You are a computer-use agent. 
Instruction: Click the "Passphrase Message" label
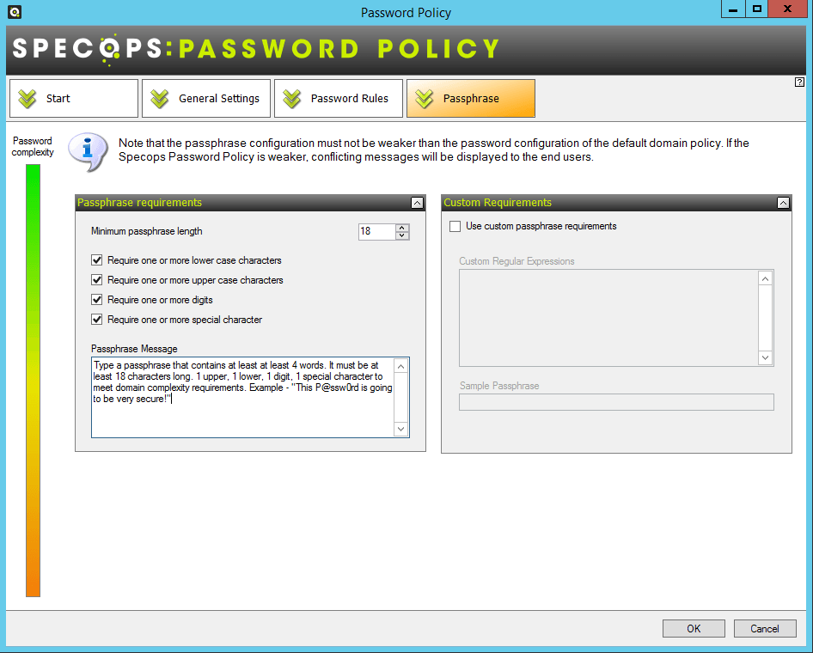click(x=134, y=349)
